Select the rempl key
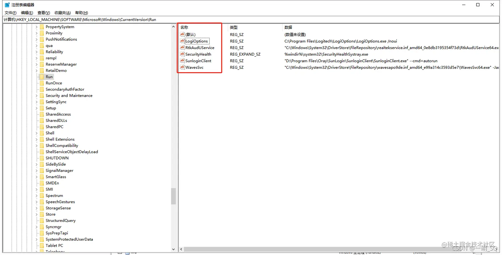Image resolution: width=502 pixels, height=255 pixels. [x=51, y=58]
